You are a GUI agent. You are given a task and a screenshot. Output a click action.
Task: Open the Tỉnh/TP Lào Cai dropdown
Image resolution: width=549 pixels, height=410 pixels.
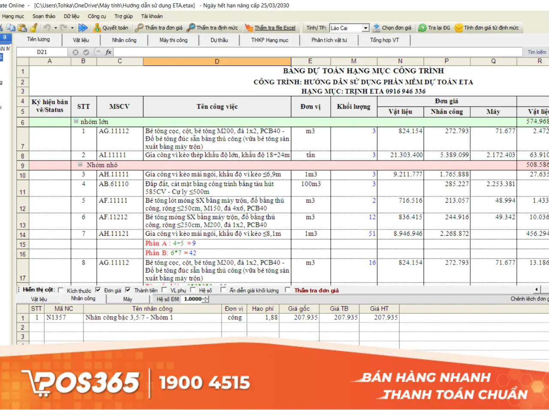tap(365, 28)
